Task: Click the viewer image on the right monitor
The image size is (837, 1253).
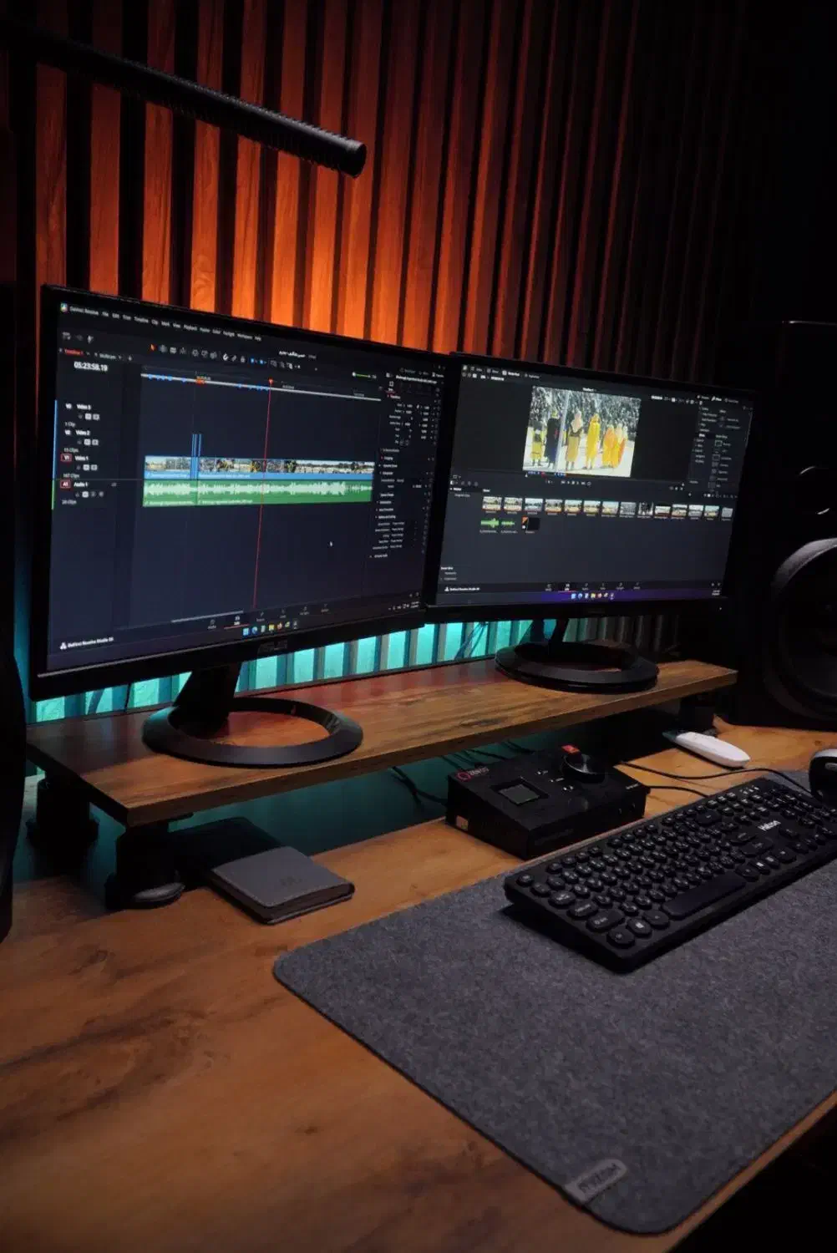Action: pos(582,431)
